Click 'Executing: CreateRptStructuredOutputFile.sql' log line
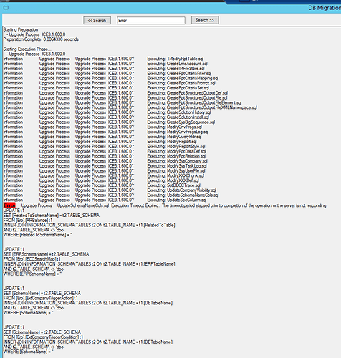This screenshot has width=341, height=358. click(x=187, y=98)
